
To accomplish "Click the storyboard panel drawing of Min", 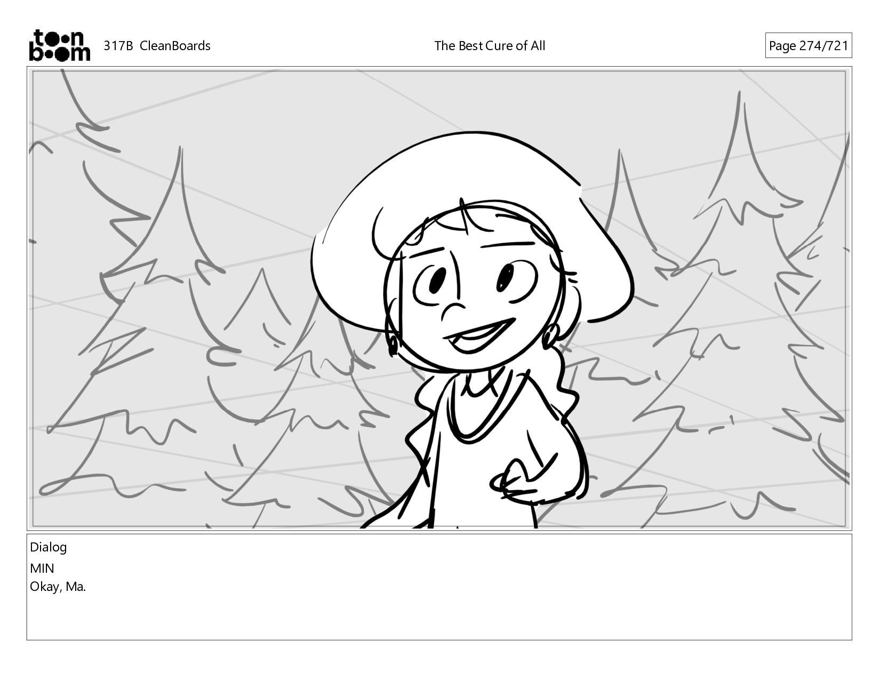I will click(439, 299).
